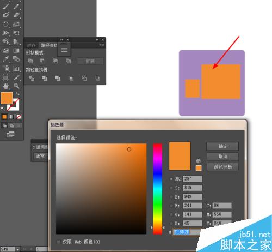Click the 颜色色板 button
Screen dimensions: 272x252
point(222,167)
